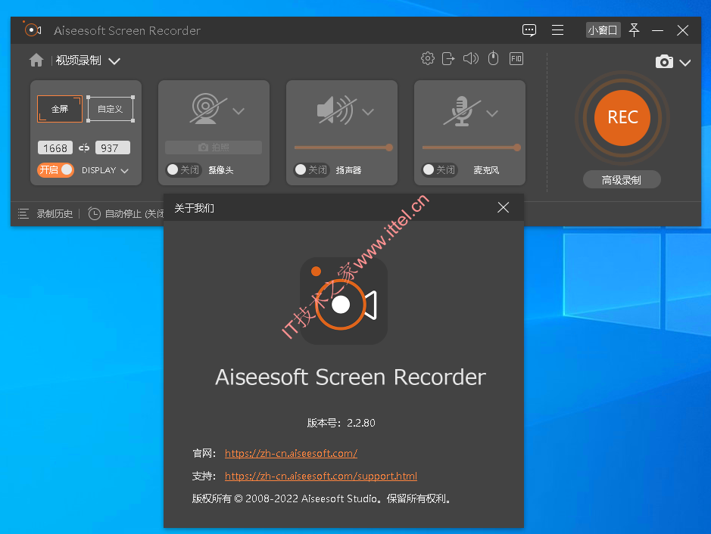Open mouse settings icon
This screenshot has height=534, width=711.
tap(494, 58)
